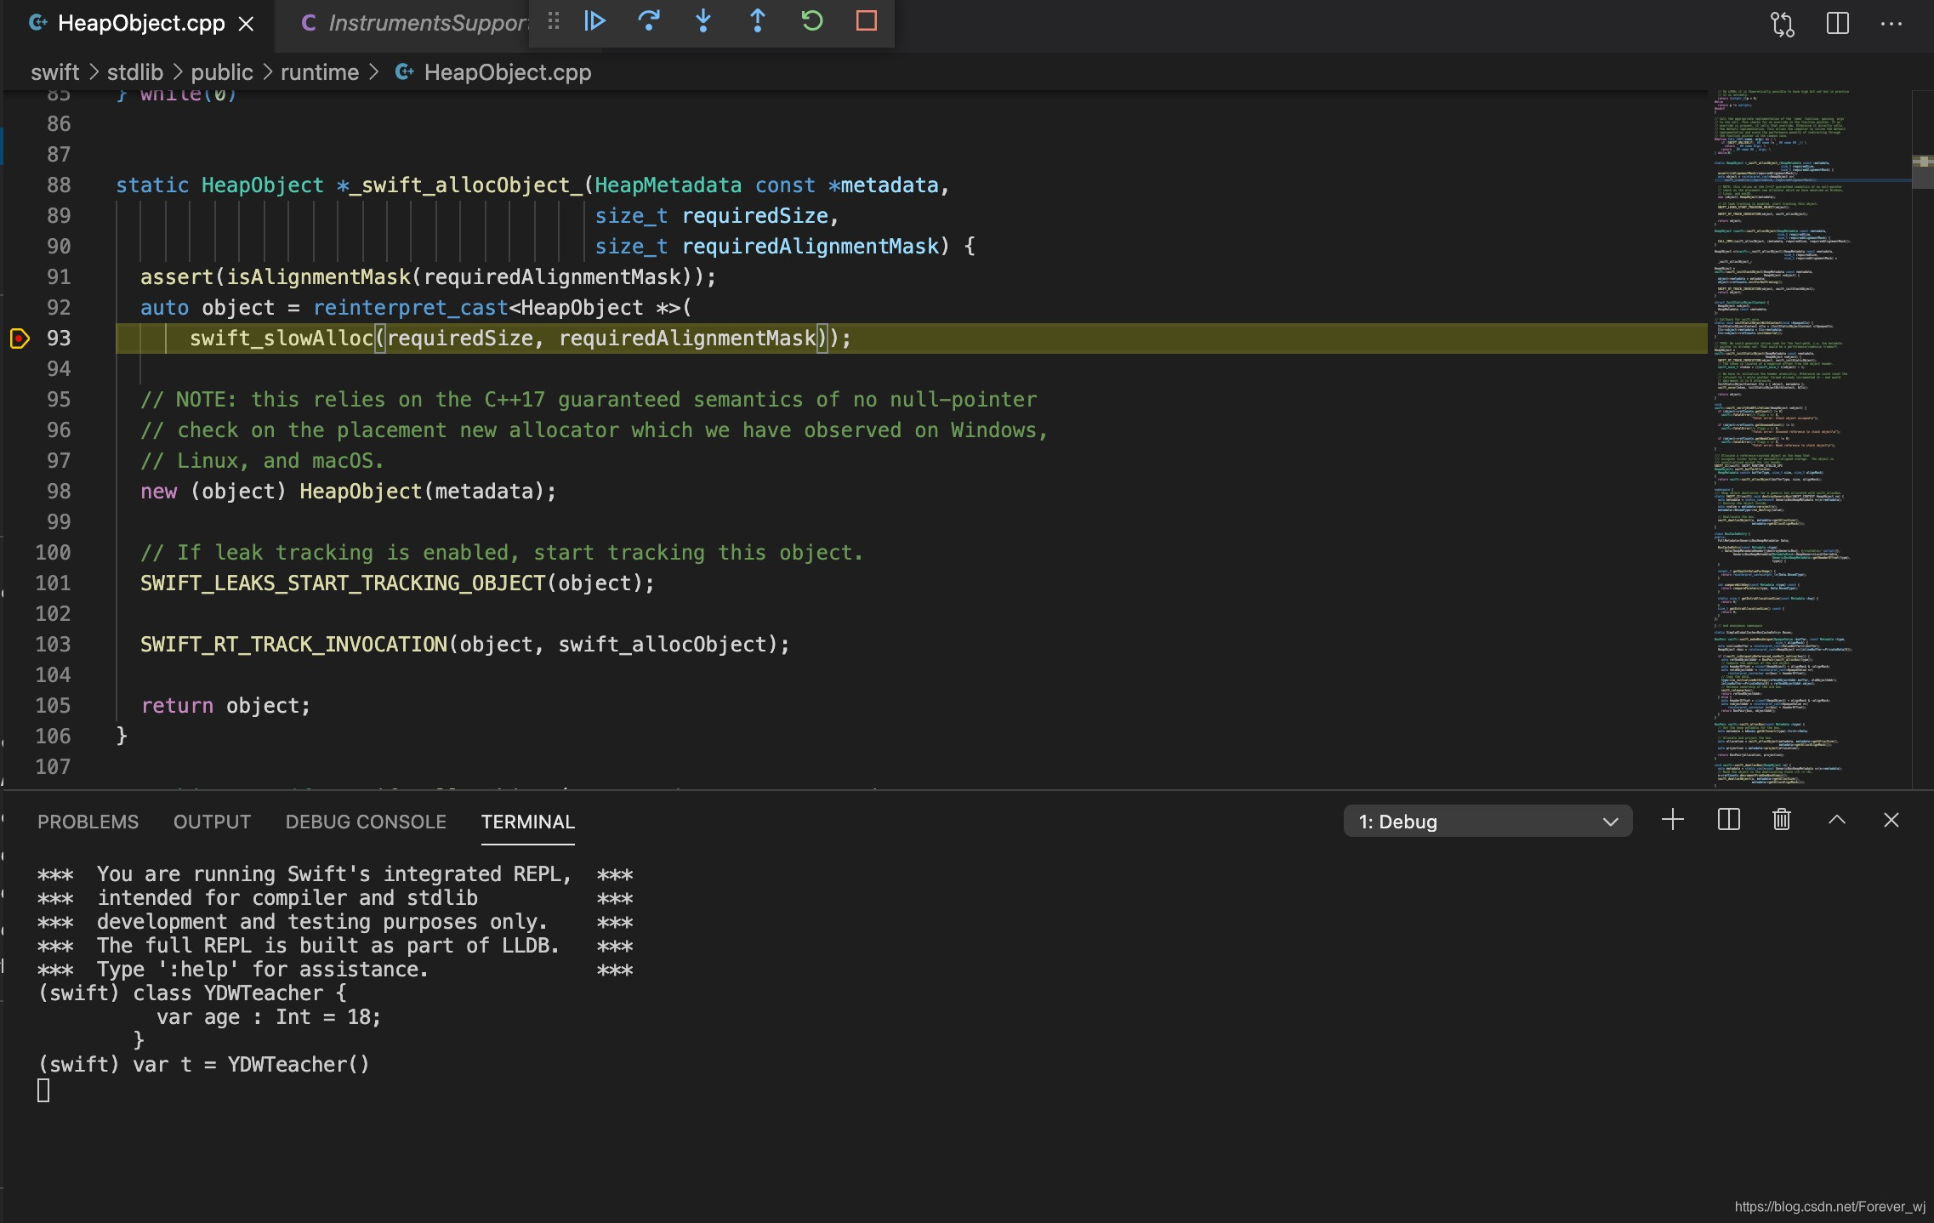Open the 1: Debug terminal dropdown

tap(1487, 822)
